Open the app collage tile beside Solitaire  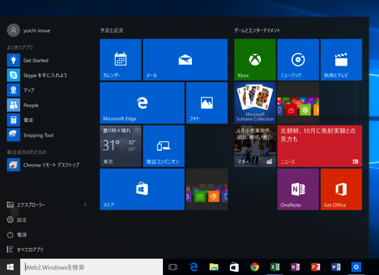tap(298, 103)
